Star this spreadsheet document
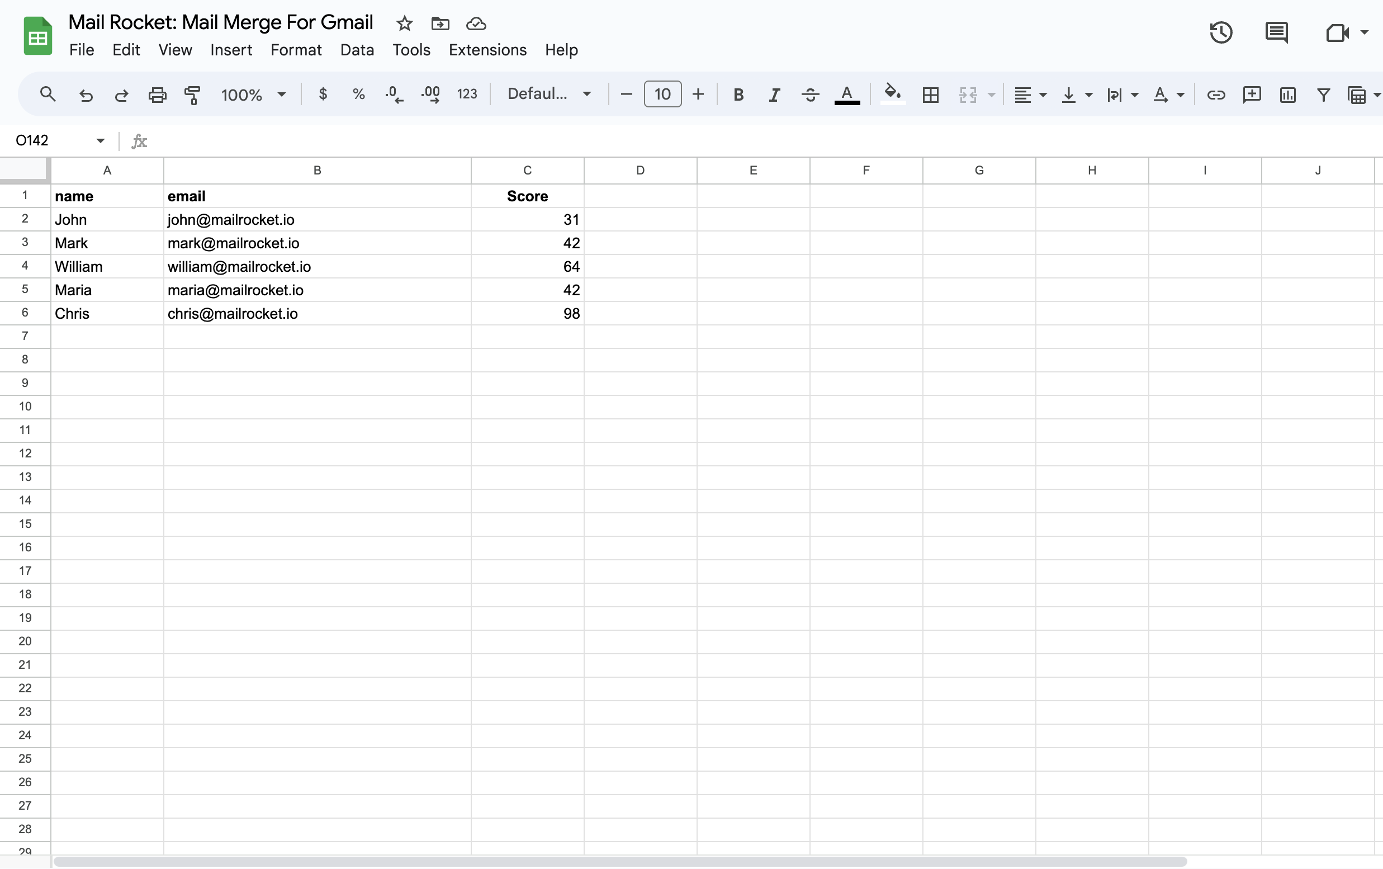This screenshot has height=869, width=1383. tap(404, 23)
